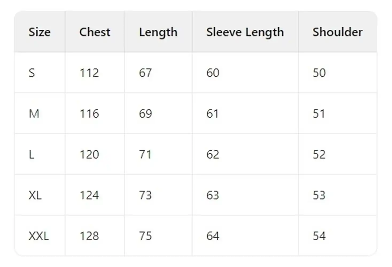Select sleeve length value 63 for XL
Screen dimensions: 392x267
coord(213,195)
